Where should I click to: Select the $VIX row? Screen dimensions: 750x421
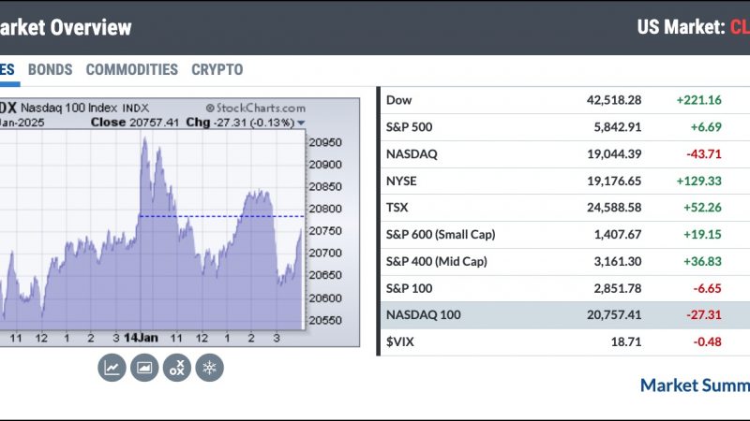pos(565,341)
